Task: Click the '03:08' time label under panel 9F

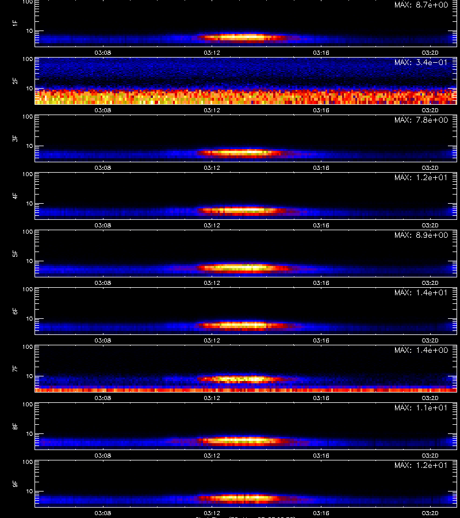Action: tap(102, 513)
